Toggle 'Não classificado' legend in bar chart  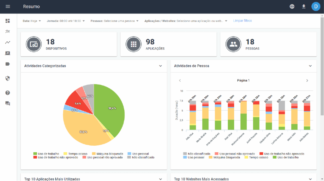click(196, 154)
